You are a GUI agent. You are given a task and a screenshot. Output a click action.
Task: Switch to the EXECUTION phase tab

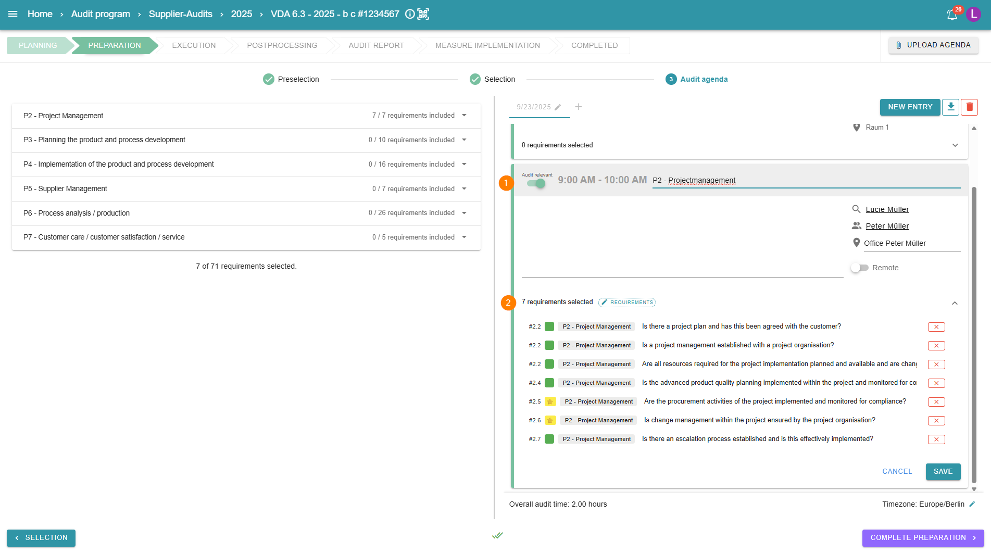(194, 45)
